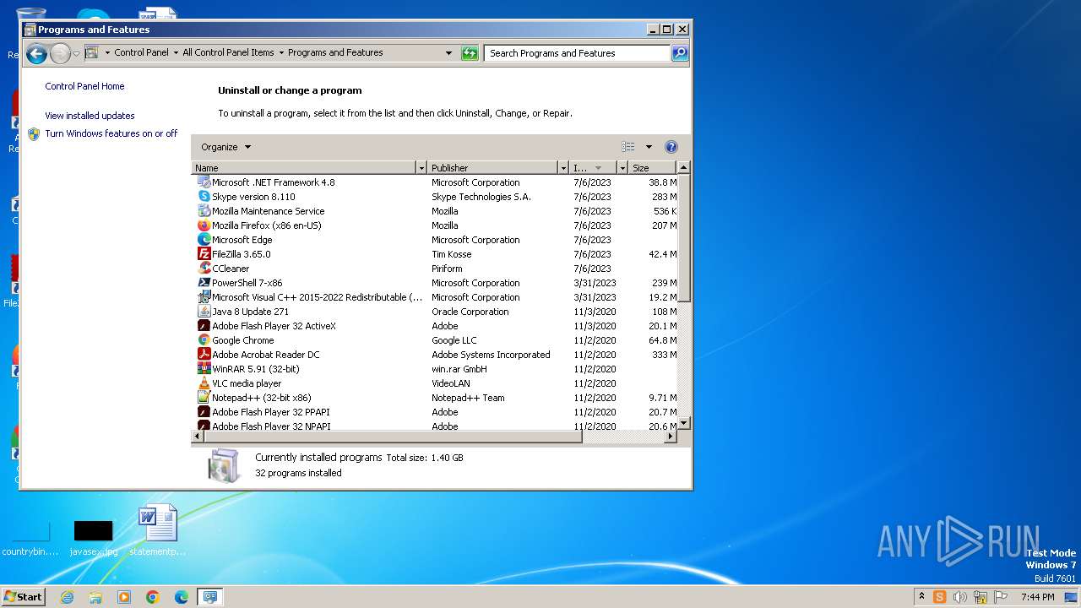Image resolution: width=1081 pixels, height=608 pixels.
Task: Open Windows Explorer folder on taskbar
Action: point(95,597)
